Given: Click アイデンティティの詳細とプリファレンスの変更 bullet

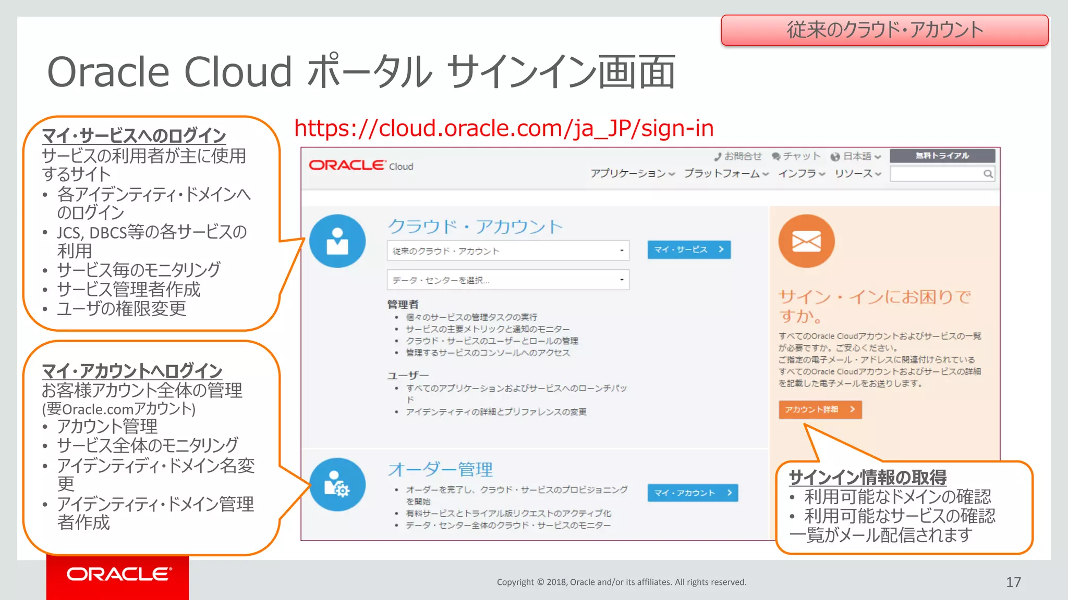Looking at the screenshot, I should click(496, 412).
